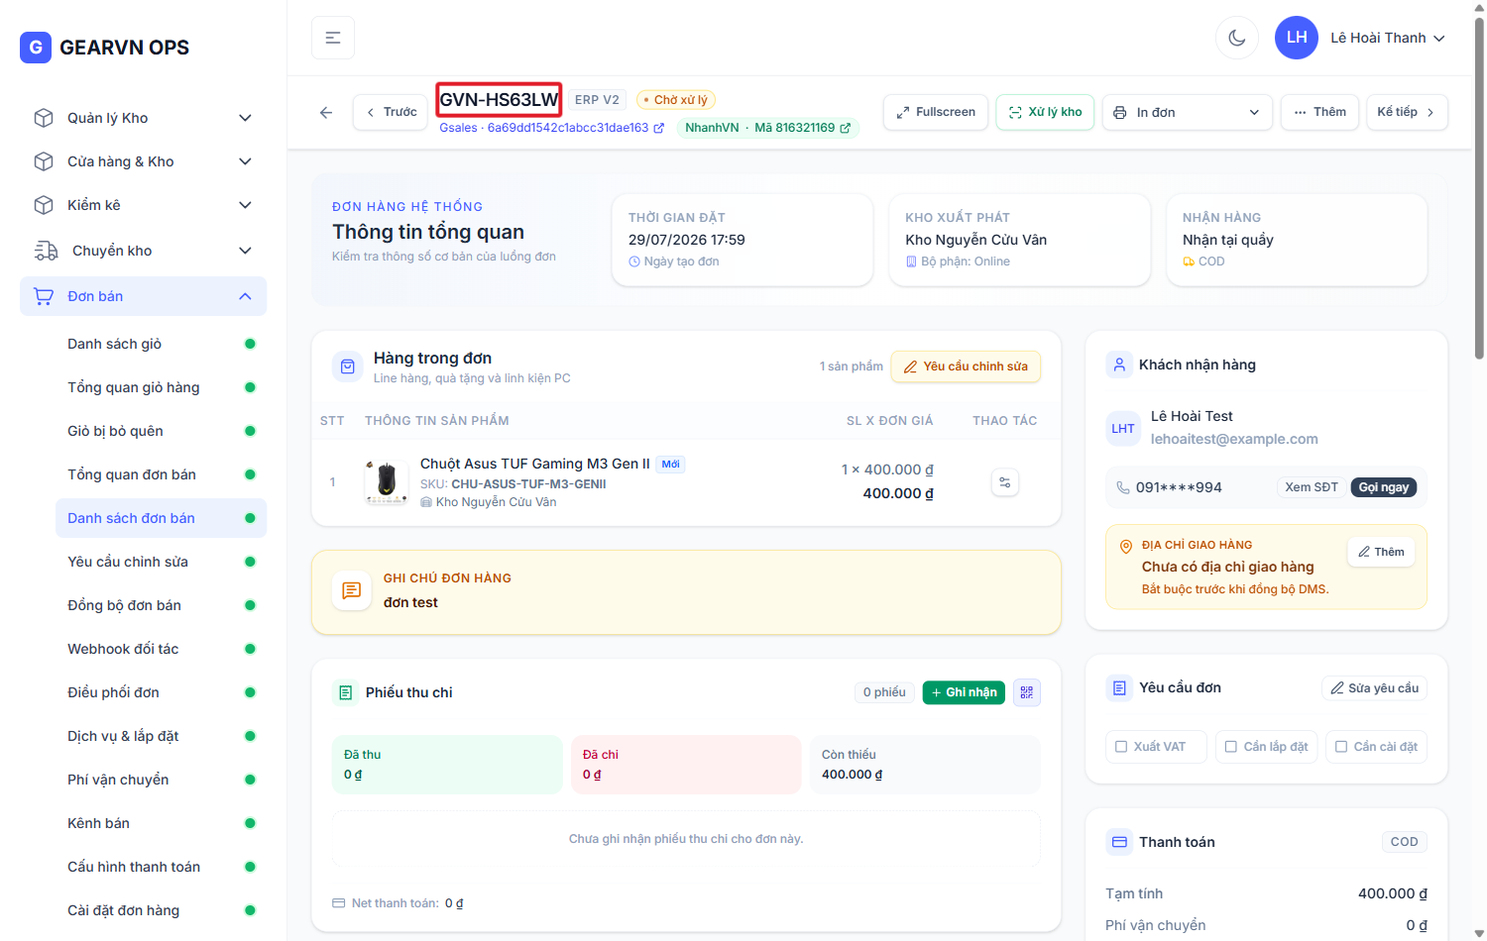Open Gsales external link icon
The height and width of the screenshot is (941, 1487).
point(658,128)
